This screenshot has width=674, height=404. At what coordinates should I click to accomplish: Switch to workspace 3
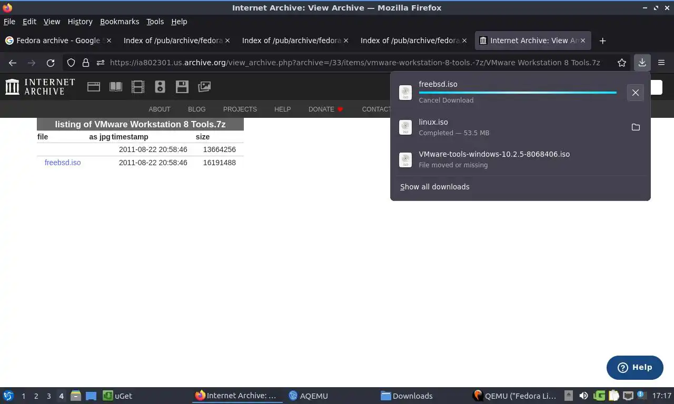click(x=48, y=396)
